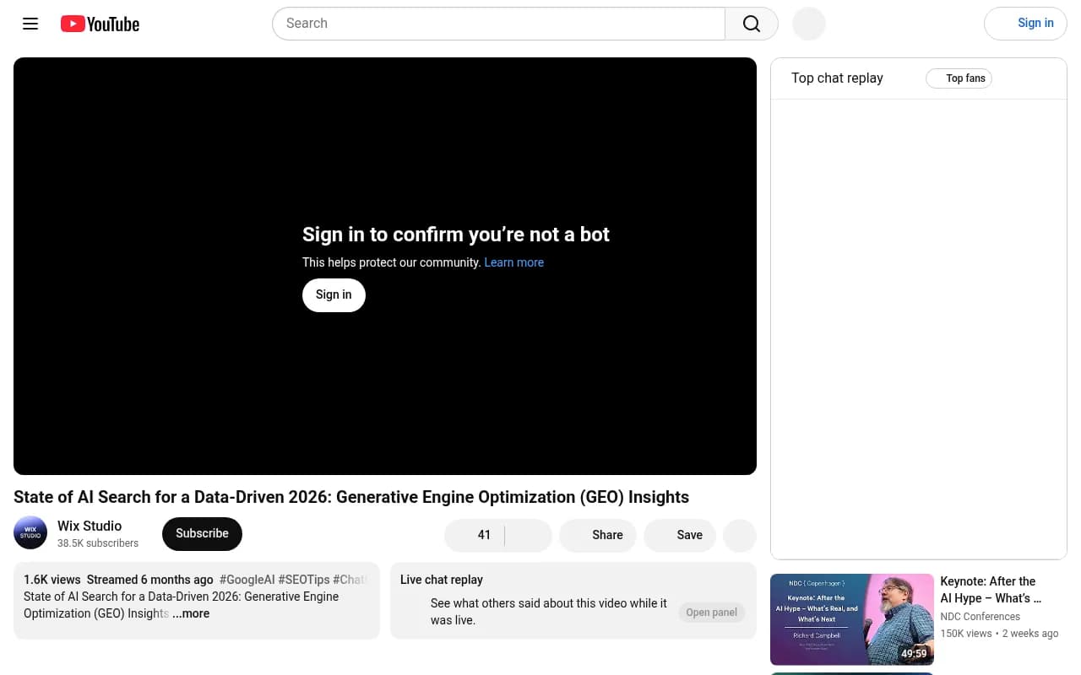Save the video to a playlist
This screenshot has width=1081, height=675.
point(680,535)
